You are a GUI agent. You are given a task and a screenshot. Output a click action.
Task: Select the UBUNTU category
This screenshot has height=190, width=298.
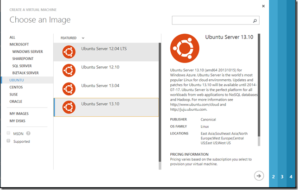point(27,80)
